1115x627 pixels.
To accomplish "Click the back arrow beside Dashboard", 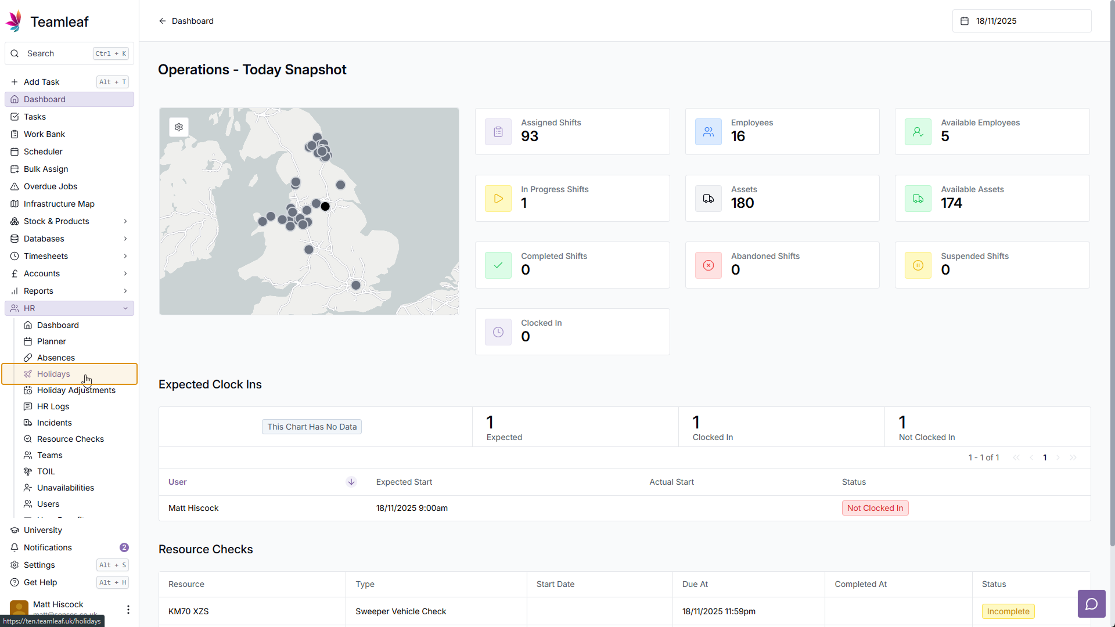I will [163, 21].
